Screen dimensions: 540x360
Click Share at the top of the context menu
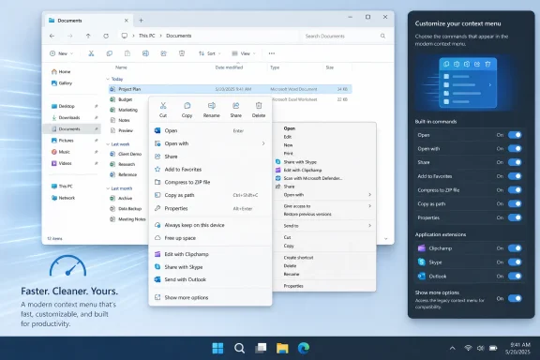point(236,110)
